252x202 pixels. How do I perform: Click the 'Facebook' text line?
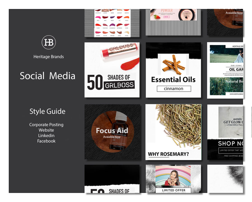[46, 141]
